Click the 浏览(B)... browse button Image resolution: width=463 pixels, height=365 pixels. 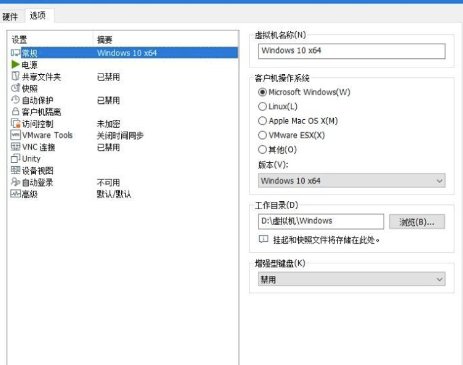417,222
